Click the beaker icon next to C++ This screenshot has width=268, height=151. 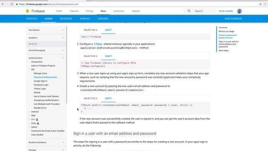click(37, 119)
